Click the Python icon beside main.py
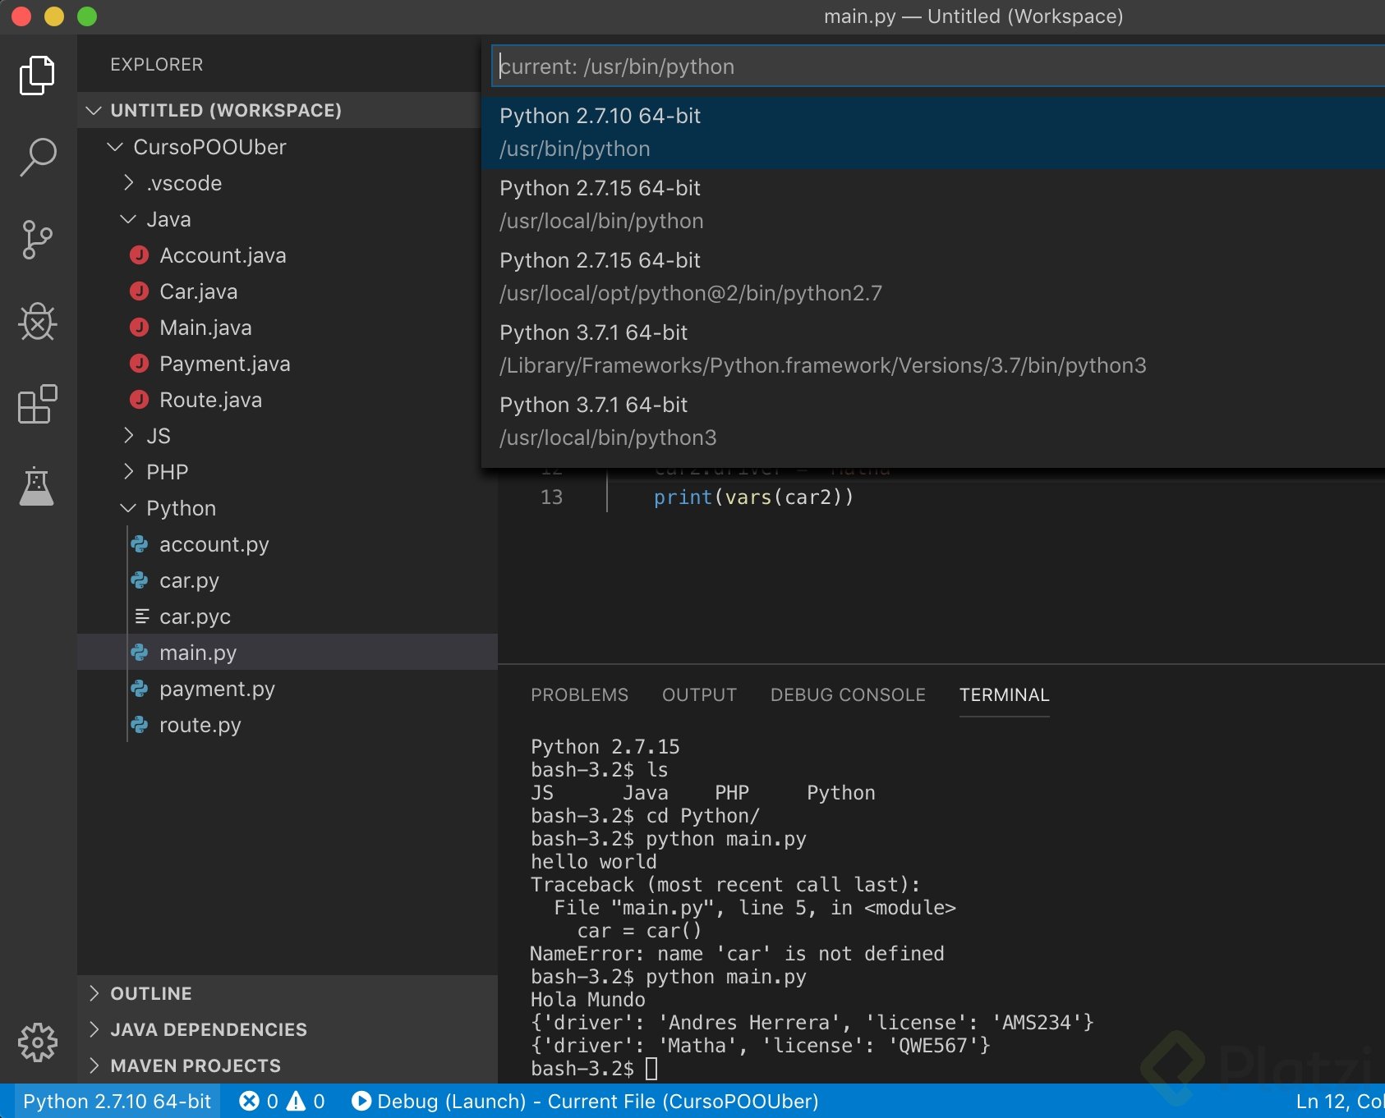 coord(140,653)
